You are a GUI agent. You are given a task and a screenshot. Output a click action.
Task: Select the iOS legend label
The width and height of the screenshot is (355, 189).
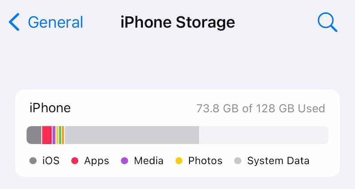pyautogui.click(x=51, y=161)
